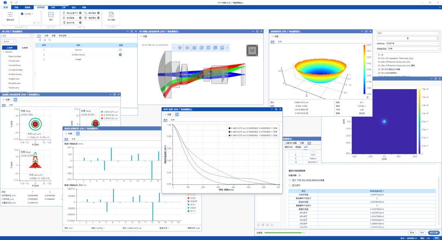
Task: Open the 分析 ribbon tab
Action: (x=53, y=7)
